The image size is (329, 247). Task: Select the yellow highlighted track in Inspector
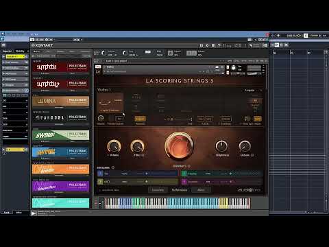coord(15,56)
